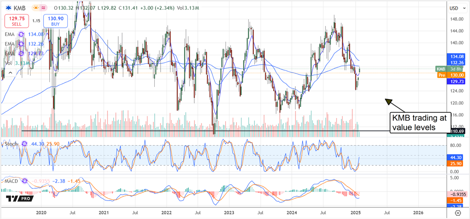
Task: Select the Stoch indicator label
Action: (10, 144)
